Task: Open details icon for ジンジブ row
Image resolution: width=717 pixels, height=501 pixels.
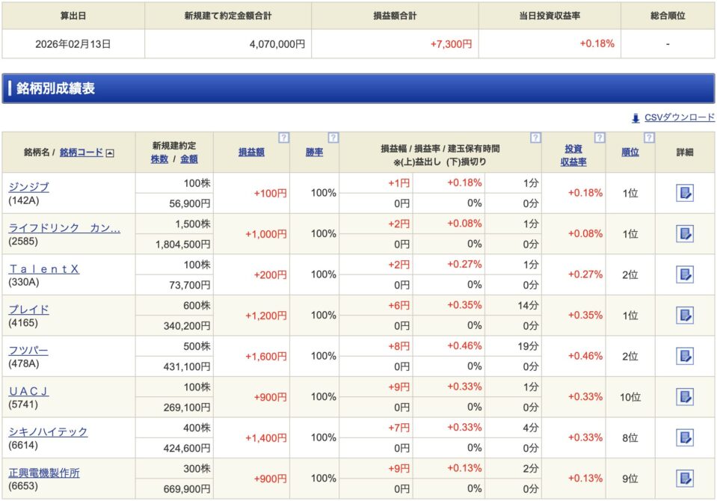Action: pos(685,193)
